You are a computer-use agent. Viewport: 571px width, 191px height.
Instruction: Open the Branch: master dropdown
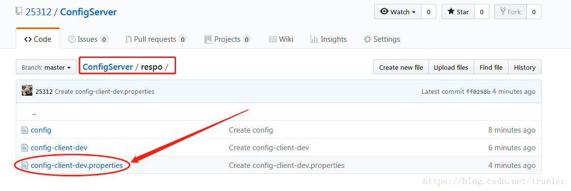pyautogui.click(x=46, y=67)
